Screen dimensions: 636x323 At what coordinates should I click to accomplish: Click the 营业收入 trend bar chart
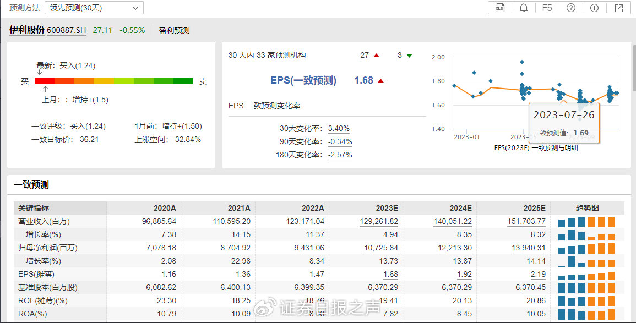(x=586, y=222)
